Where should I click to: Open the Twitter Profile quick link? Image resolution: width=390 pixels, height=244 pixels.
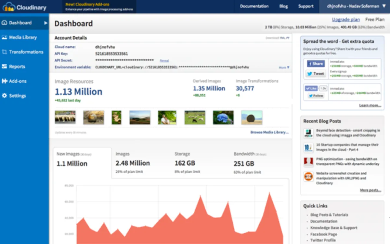click(x=323, y=240)
